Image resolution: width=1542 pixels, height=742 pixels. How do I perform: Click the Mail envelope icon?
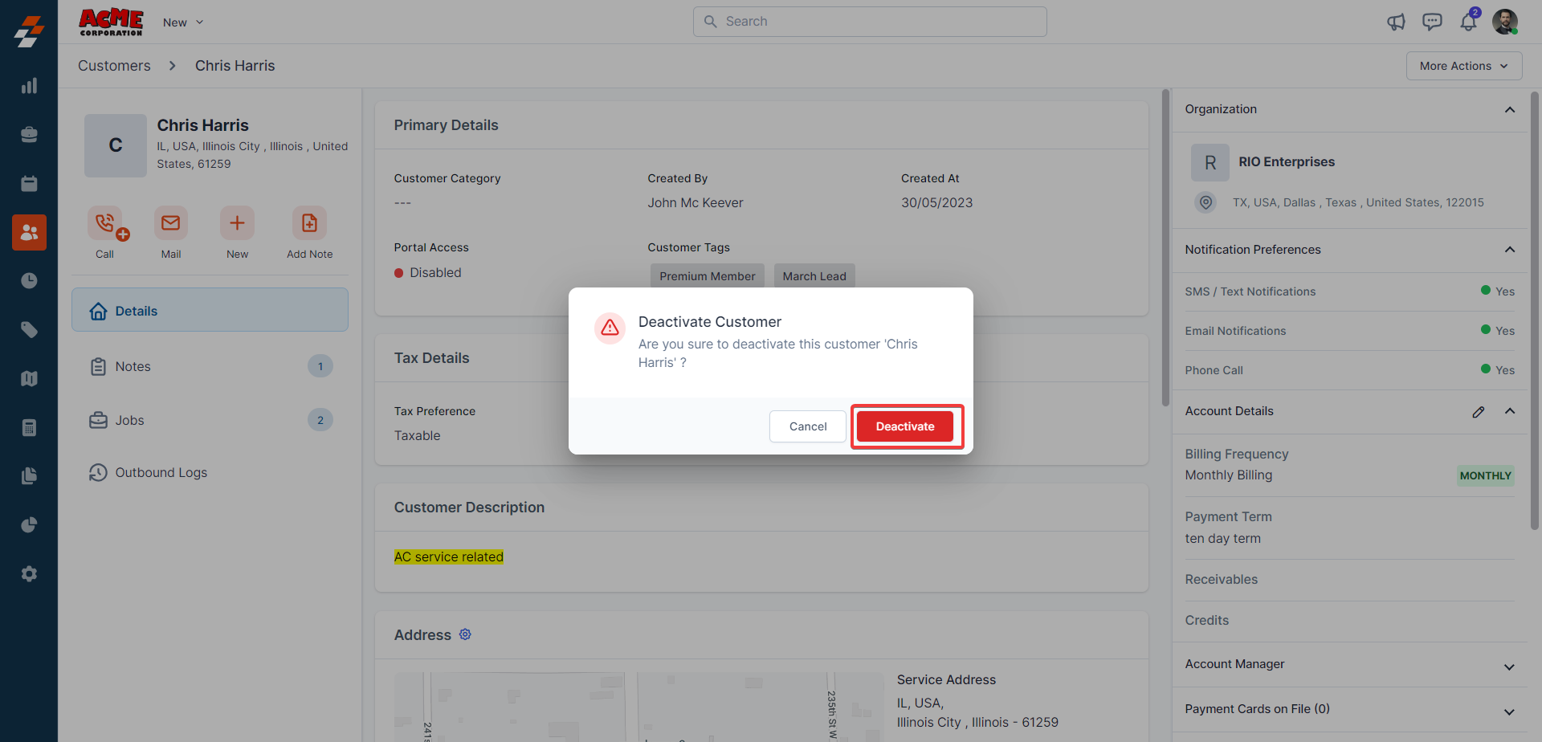coord(171,223)
